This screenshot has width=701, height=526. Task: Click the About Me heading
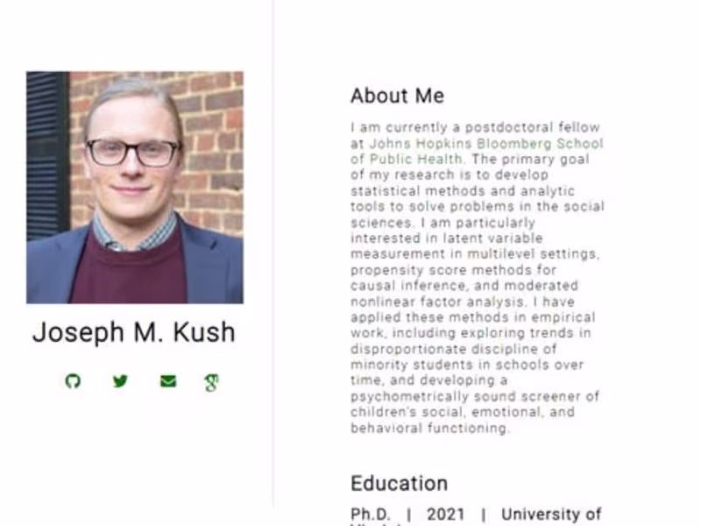point(397,96)
